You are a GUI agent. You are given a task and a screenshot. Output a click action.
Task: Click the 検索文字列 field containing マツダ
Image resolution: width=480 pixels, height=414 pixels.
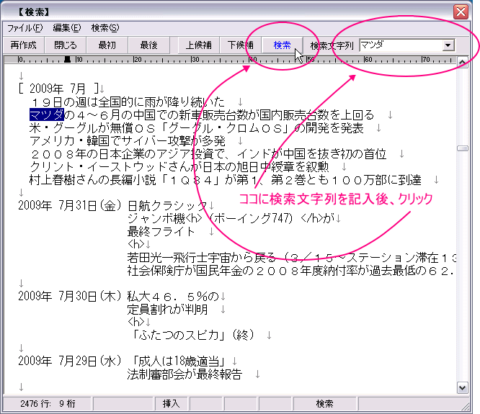(400, 45)
